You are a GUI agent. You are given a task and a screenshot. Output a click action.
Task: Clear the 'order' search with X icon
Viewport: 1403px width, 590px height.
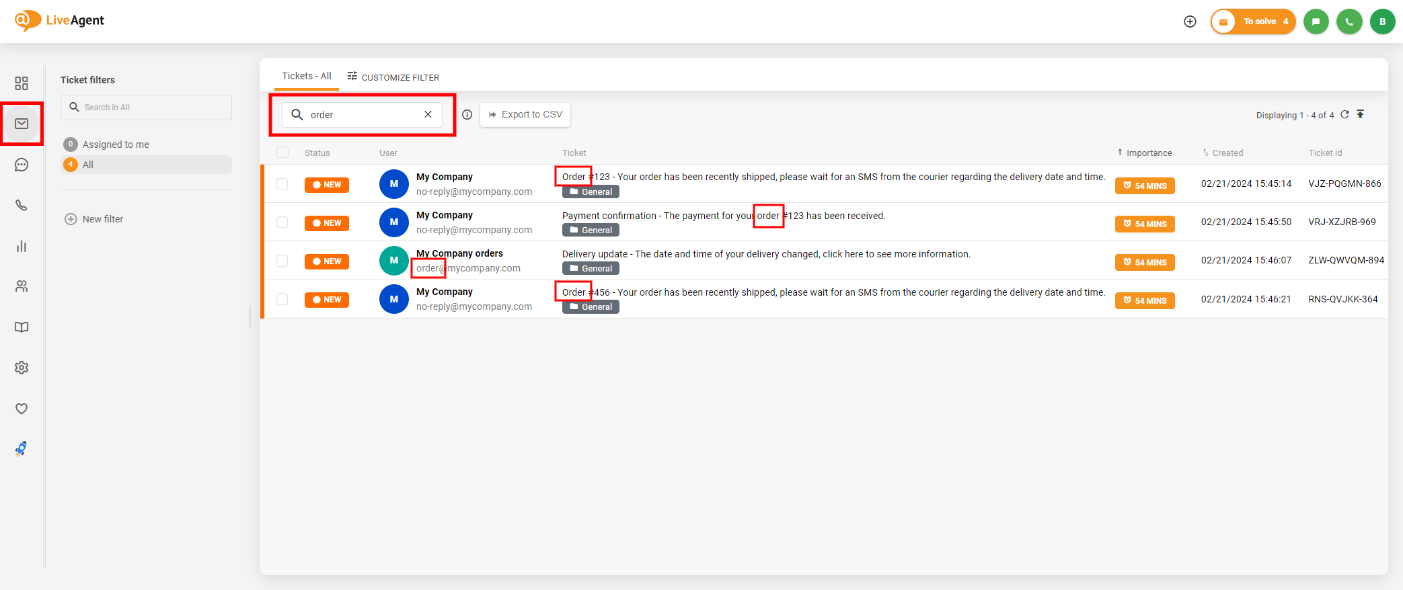click(x=428, y=115)
